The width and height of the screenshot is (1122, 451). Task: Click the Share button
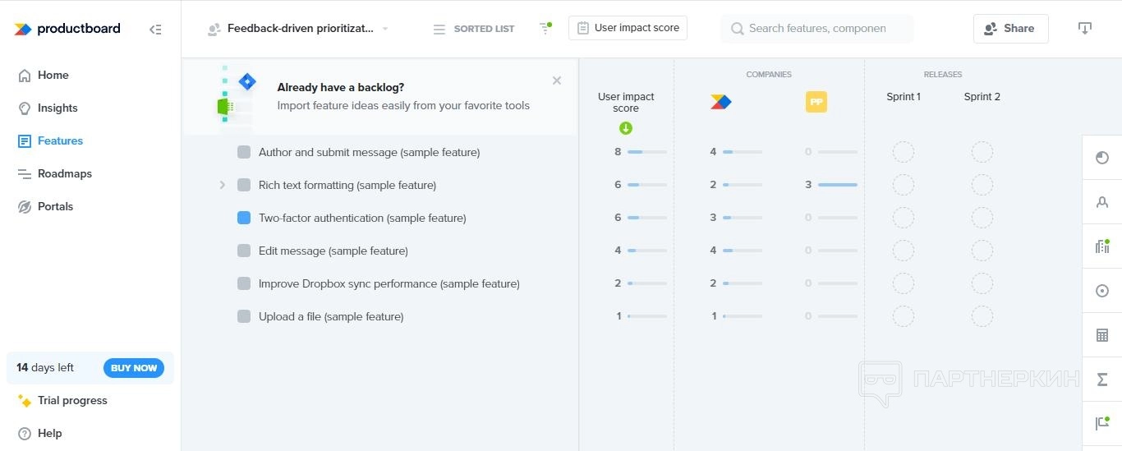point(1010,28)
